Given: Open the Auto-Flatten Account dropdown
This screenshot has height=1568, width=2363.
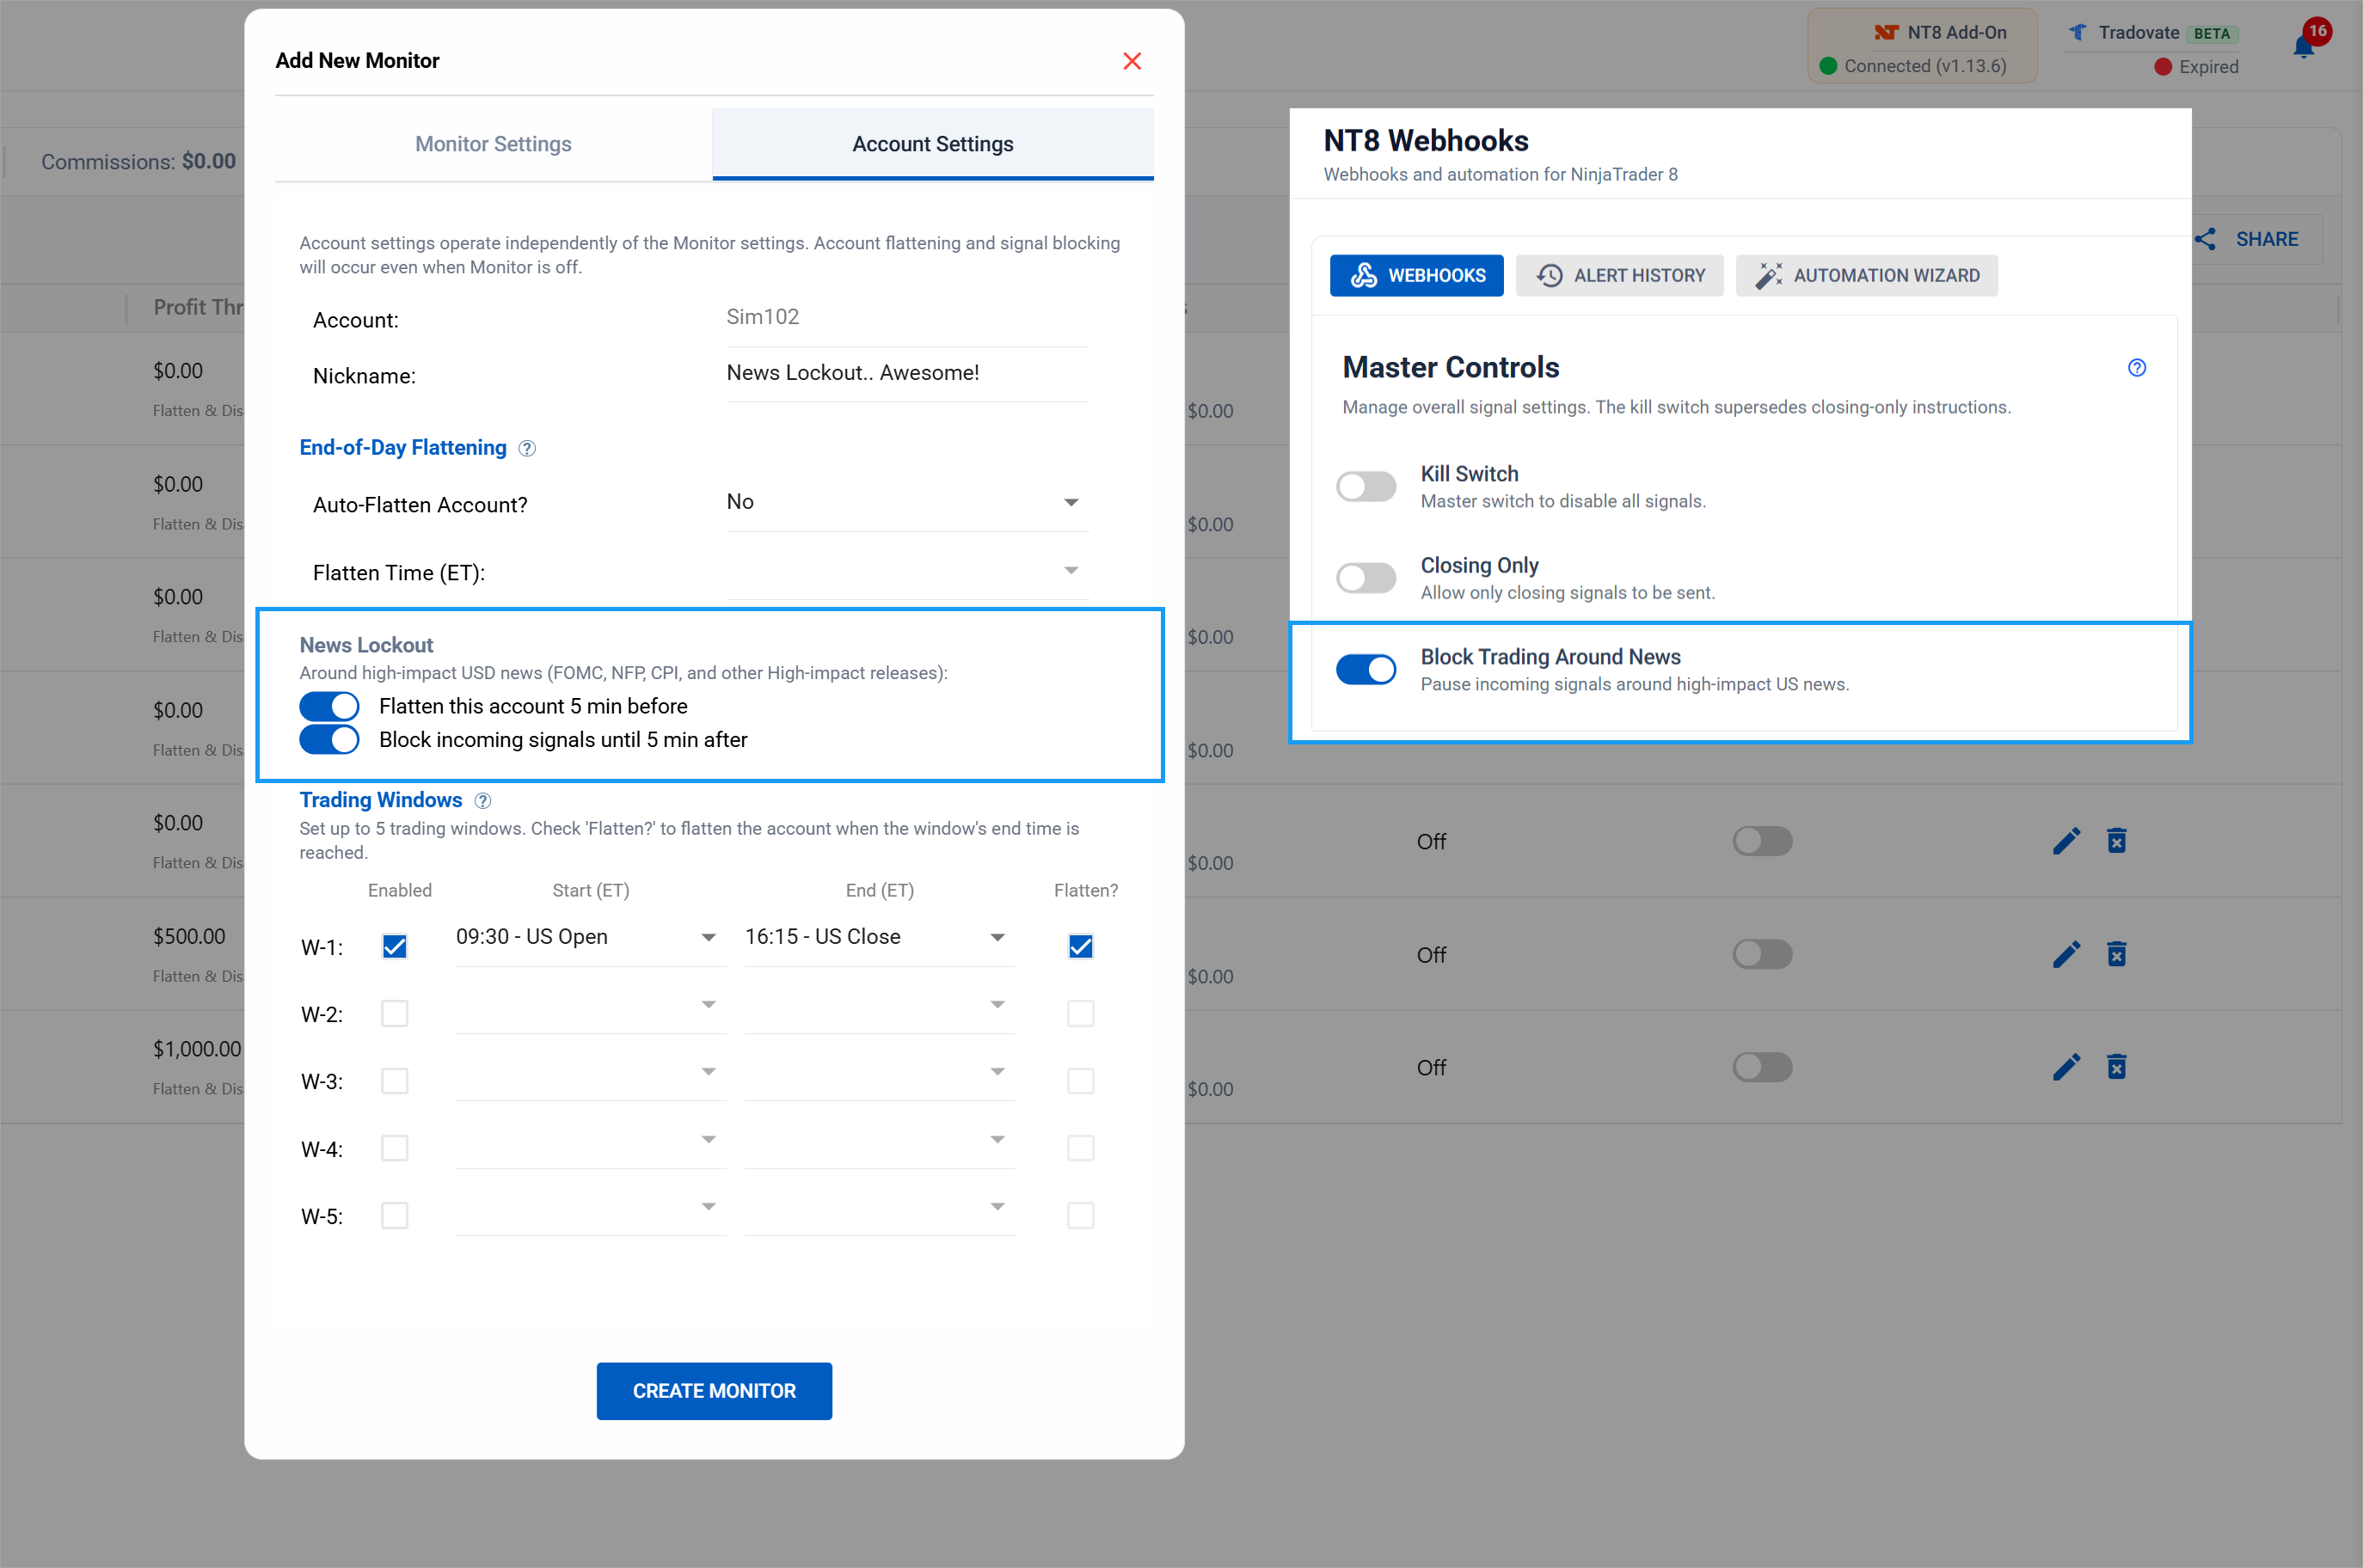Looking at the screenshot, I should pyautogui.click(x=907, y=503).
